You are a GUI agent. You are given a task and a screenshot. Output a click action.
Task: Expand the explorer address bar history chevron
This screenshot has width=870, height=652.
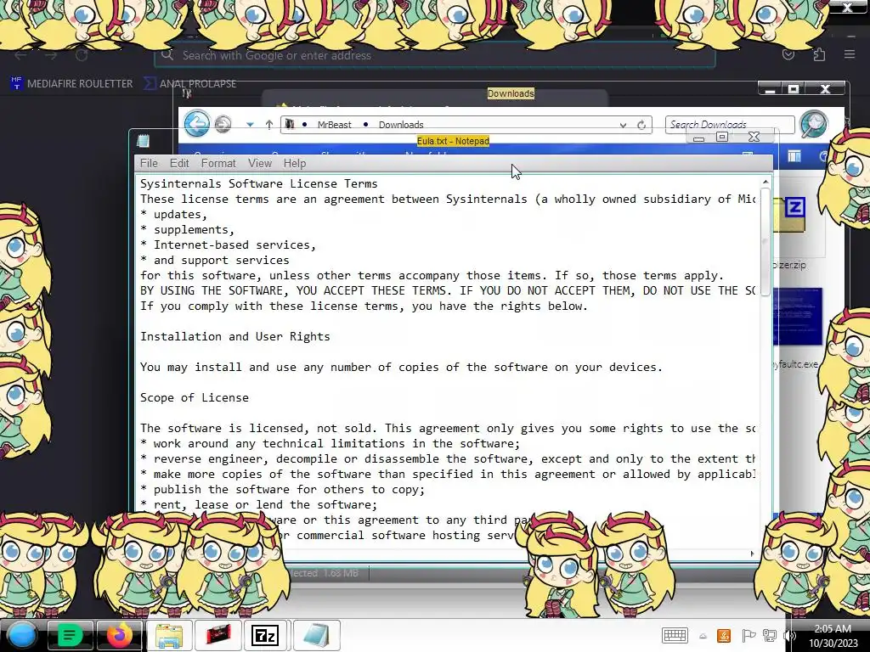click(x=623, y=126)
